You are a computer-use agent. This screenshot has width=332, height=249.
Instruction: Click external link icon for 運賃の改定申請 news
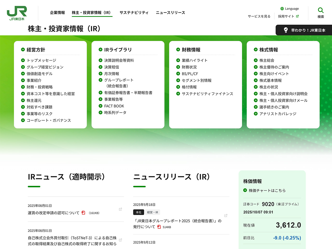tap(120, 209)
